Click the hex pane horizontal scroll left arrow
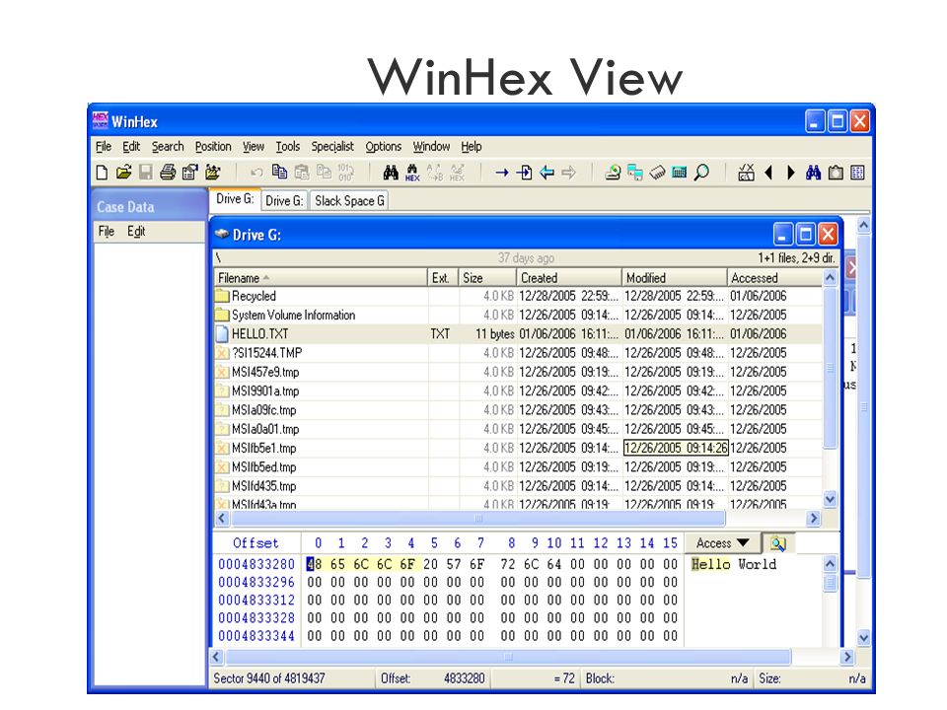The width and height of the screenshot is (947, 710). pos(217,657)
